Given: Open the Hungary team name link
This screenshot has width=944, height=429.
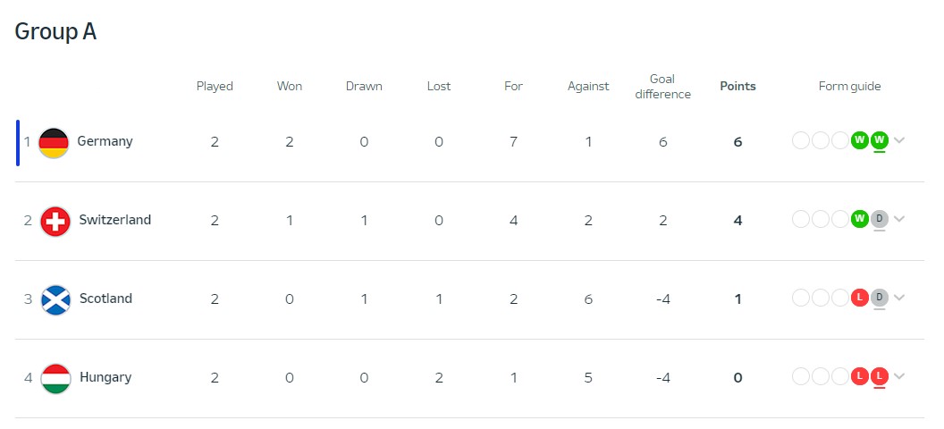Looking at the screenshot, I should (105, 378).
